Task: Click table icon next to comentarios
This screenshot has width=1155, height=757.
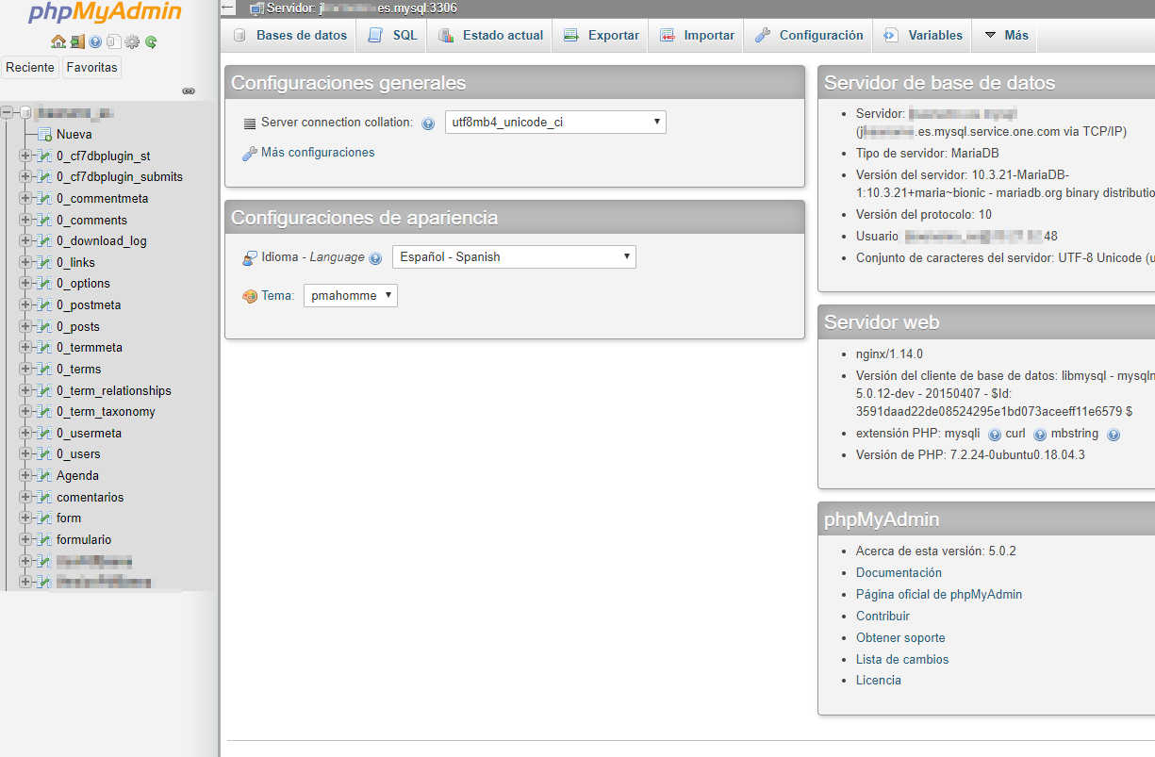Action: pos(44,497)
